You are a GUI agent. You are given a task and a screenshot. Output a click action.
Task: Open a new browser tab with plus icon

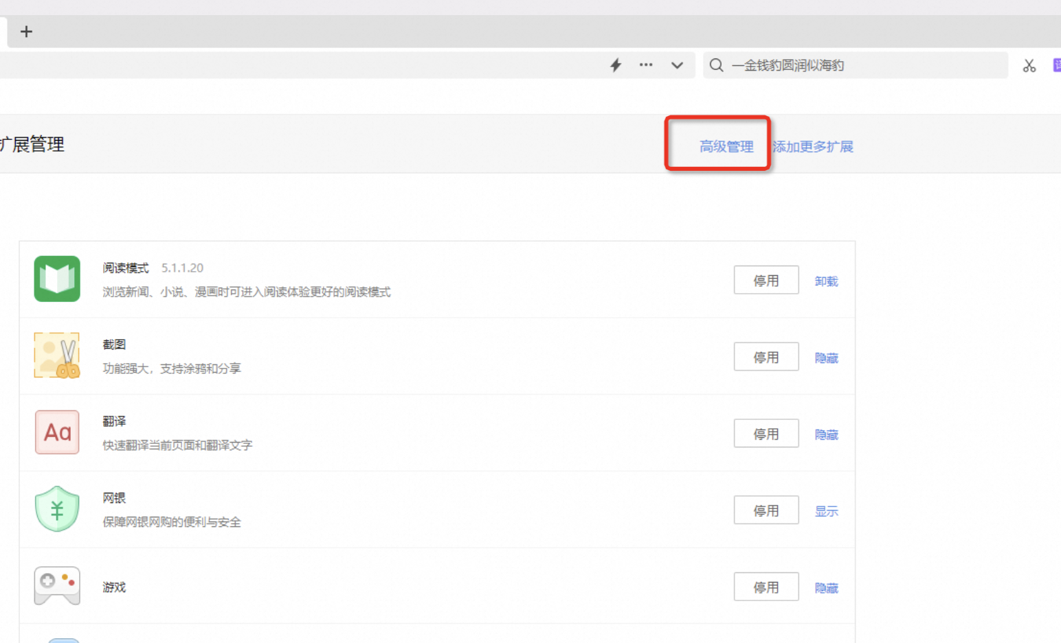click(x=26, y=32)
